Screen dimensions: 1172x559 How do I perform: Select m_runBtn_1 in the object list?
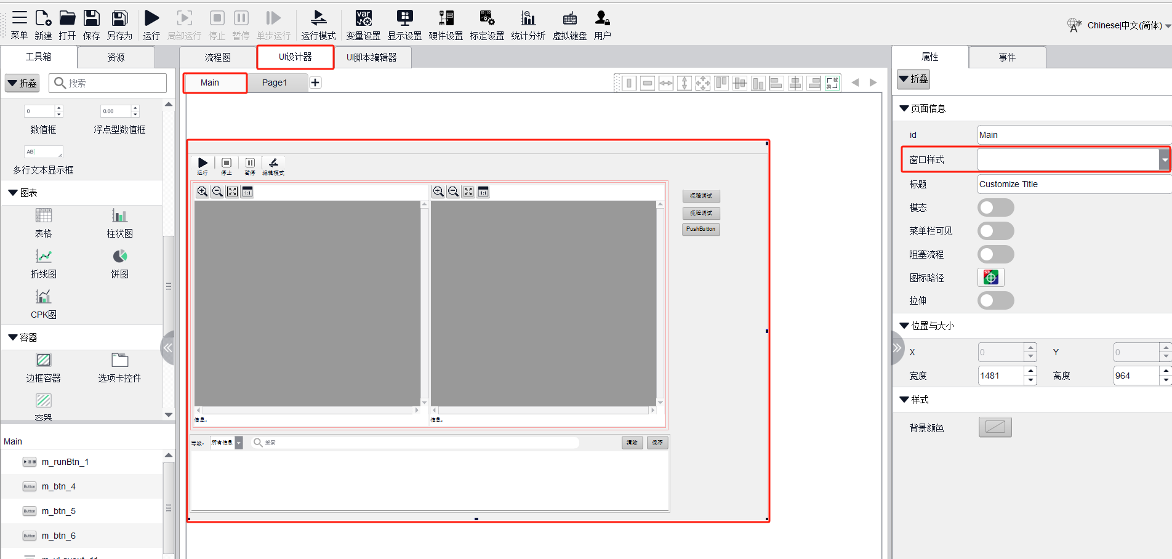[82, 462]
